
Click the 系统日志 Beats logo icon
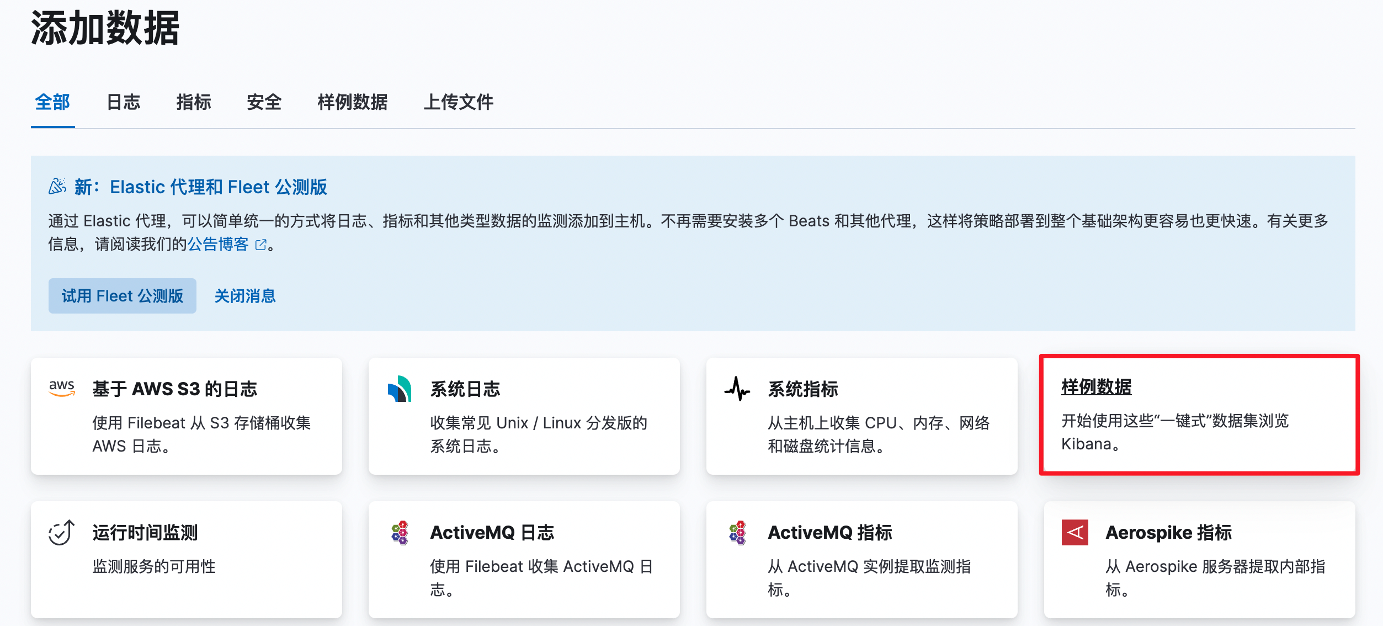coord(400,389)
